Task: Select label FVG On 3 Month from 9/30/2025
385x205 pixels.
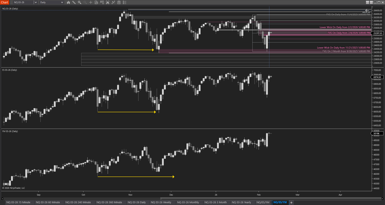Action: point(346,51)
